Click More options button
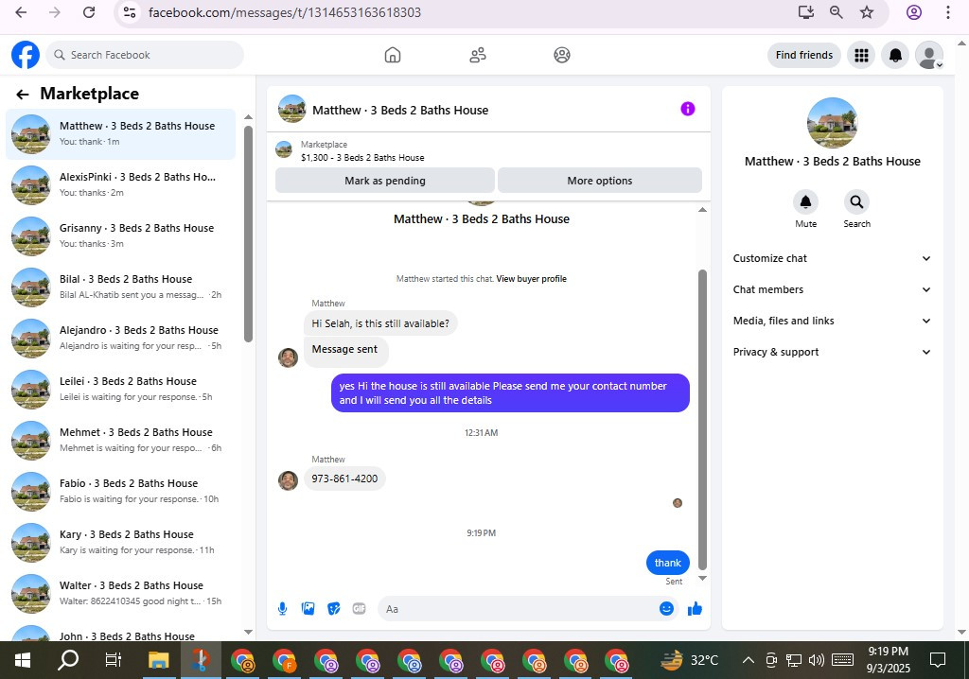 pyautogui.click(x=599, y=181)
